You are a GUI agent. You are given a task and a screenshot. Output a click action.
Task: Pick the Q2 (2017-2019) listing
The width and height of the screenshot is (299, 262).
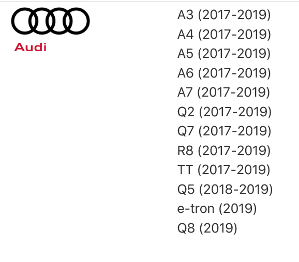(225, 112)
